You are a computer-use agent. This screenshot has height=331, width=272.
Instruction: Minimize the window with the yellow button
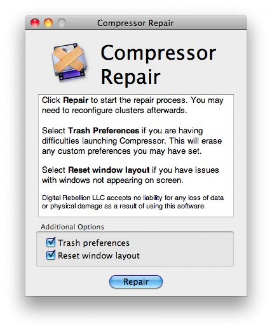tap(48, 23)
